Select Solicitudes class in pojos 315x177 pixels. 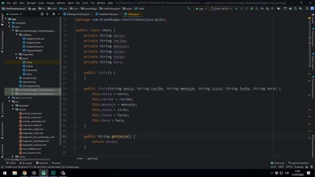click(31, 70)
